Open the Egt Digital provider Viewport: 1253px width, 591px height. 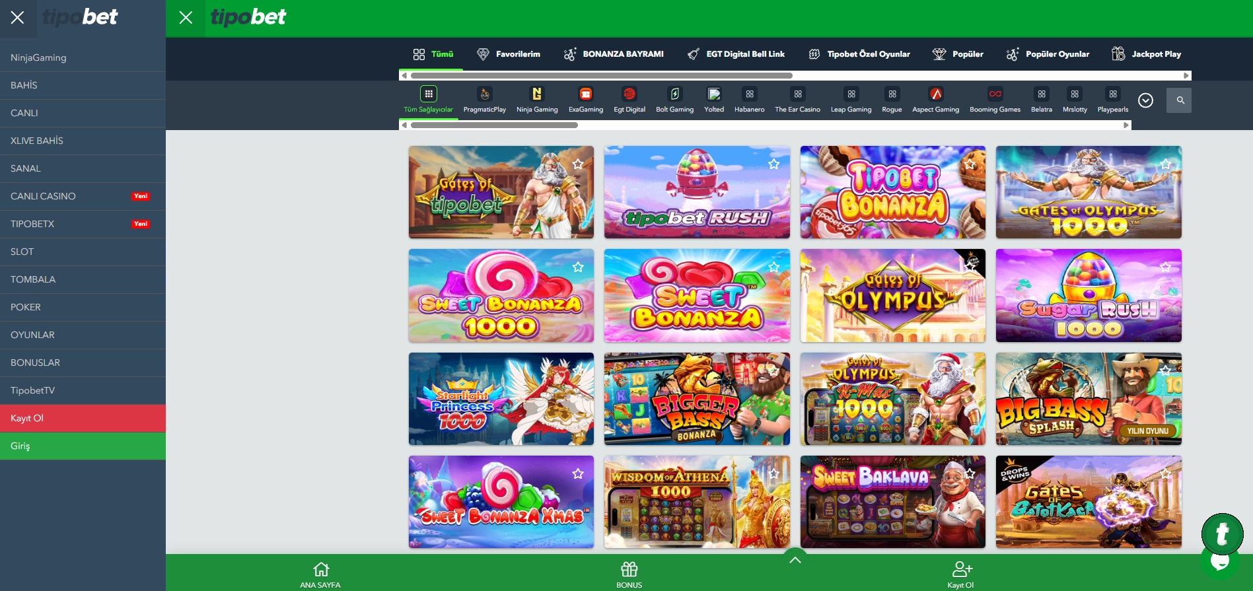tap(629, 94)
